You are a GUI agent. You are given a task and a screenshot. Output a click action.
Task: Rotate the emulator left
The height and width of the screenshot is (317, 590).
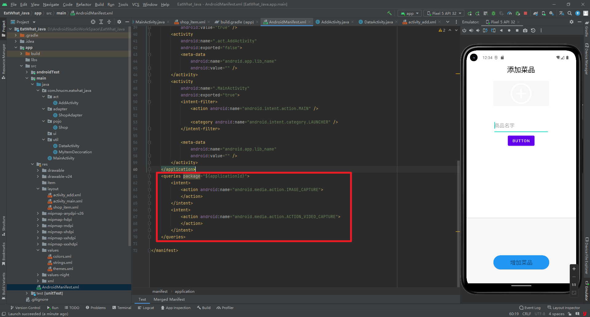485,30
